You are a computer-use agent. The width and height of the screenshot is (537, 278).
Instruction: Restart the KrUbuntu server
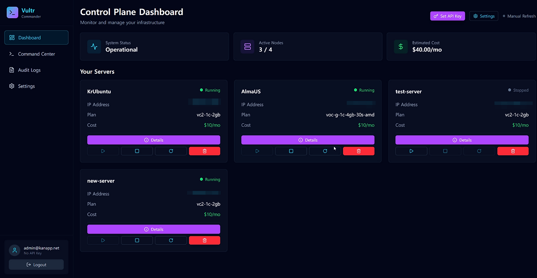pyautogui.click(x=171, y=151)
